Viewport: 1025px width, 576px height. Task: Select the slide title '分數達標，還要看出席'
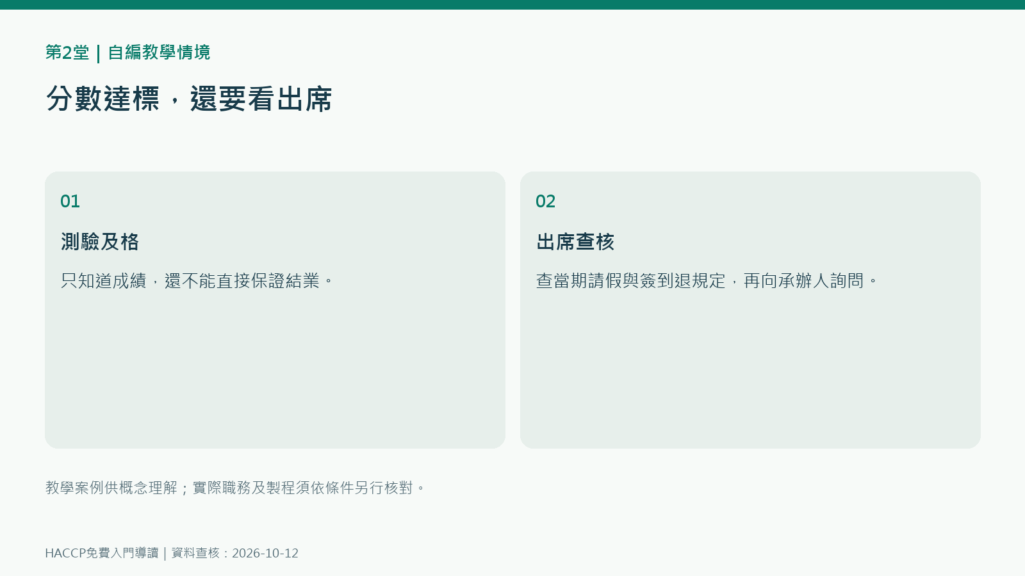[189, 99]
